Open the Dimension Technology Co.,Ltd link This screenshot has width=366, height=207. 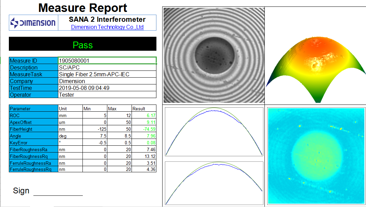107,27
